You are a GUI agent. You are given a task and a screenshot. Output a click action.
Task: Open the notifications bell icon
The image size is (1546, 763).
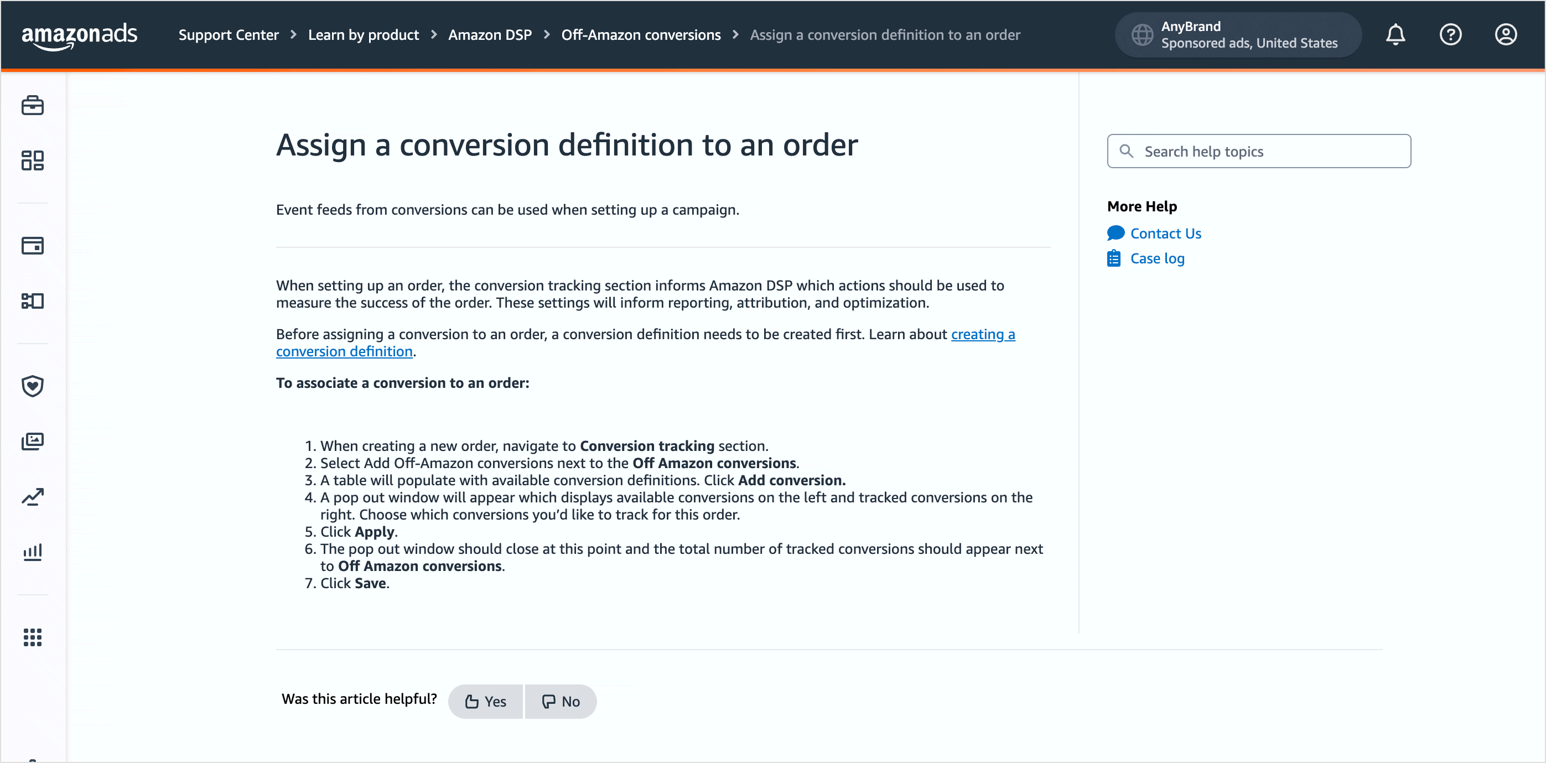(1395, 35)
